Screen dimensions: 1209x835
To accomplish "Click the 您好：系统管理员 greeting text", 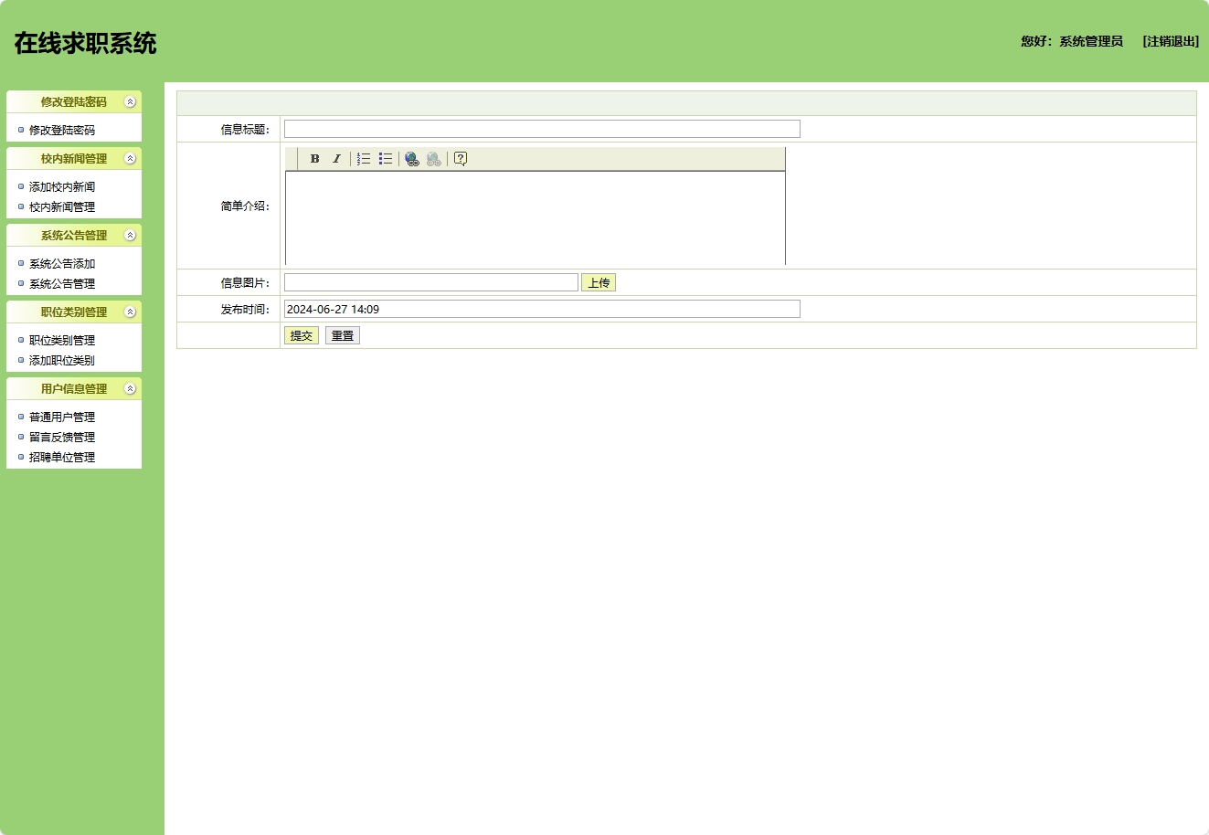I will coord(1072,41).
